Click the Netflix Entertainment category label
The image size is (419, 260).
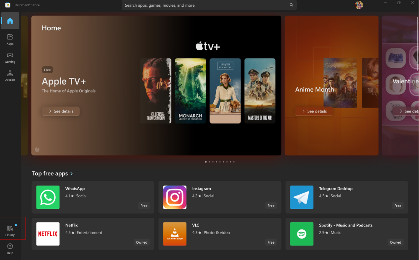click(90, 233)
